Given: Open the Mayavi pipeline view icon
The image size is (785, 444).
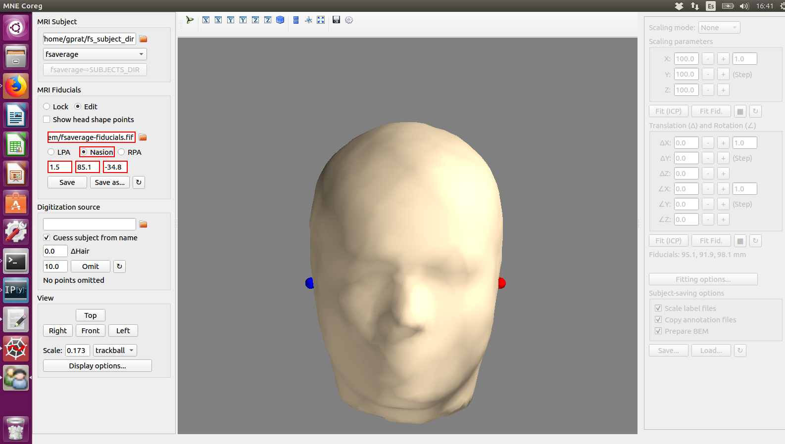Looking at the screenshot, I should (x=190, y=20).
